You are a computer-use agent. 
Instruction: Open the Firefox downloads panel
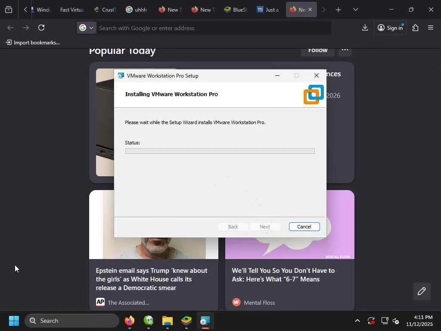point(365,28)
